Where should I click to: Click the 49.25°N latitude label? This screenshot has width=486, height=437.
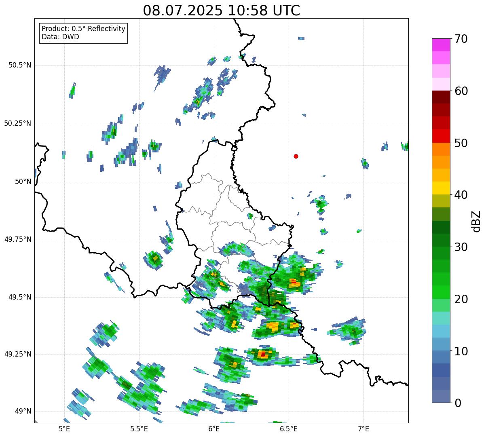coord(18,354)
